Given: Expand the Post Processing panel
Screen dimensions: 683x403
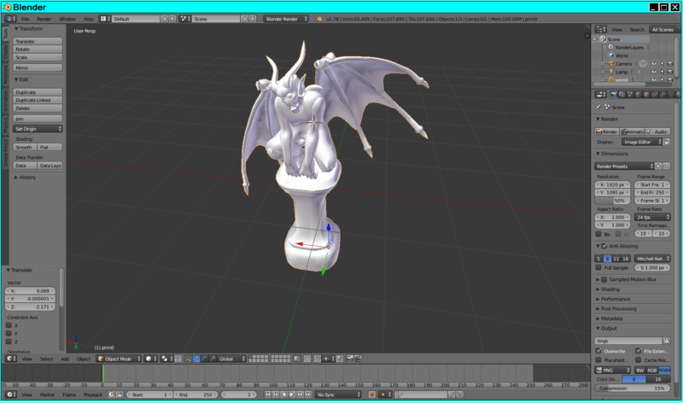Looking at the screenshot, I should pos(618,308).
